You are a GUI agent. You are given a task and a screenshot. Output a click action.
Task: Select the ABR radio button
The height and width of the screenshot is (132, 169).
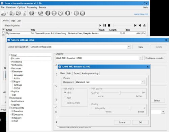point(65,98)
